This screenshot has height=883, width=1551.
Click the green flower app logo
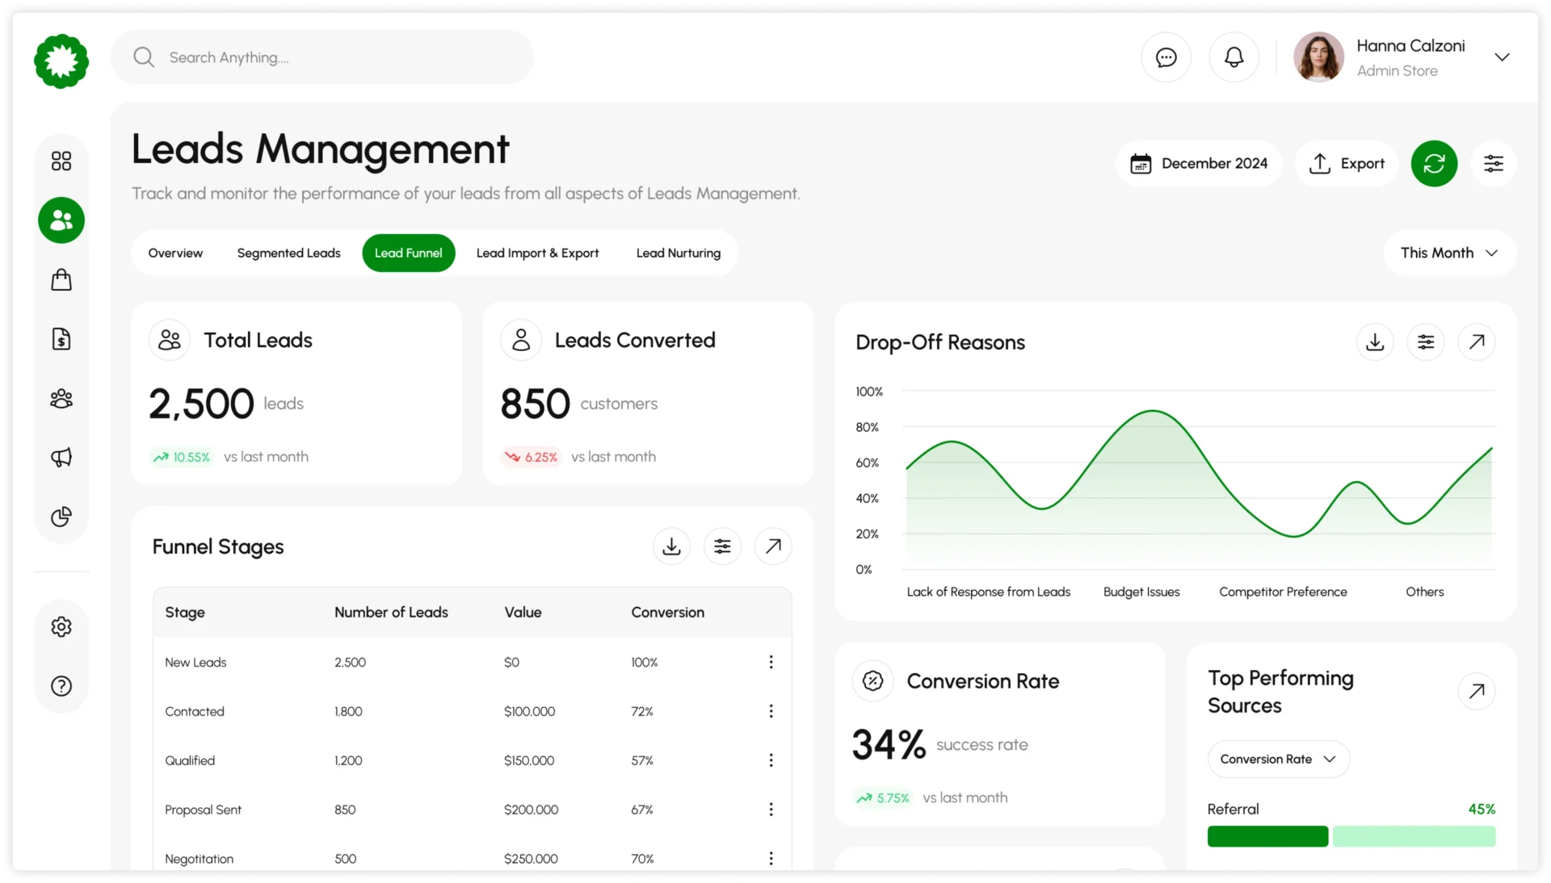click(61, 61)
